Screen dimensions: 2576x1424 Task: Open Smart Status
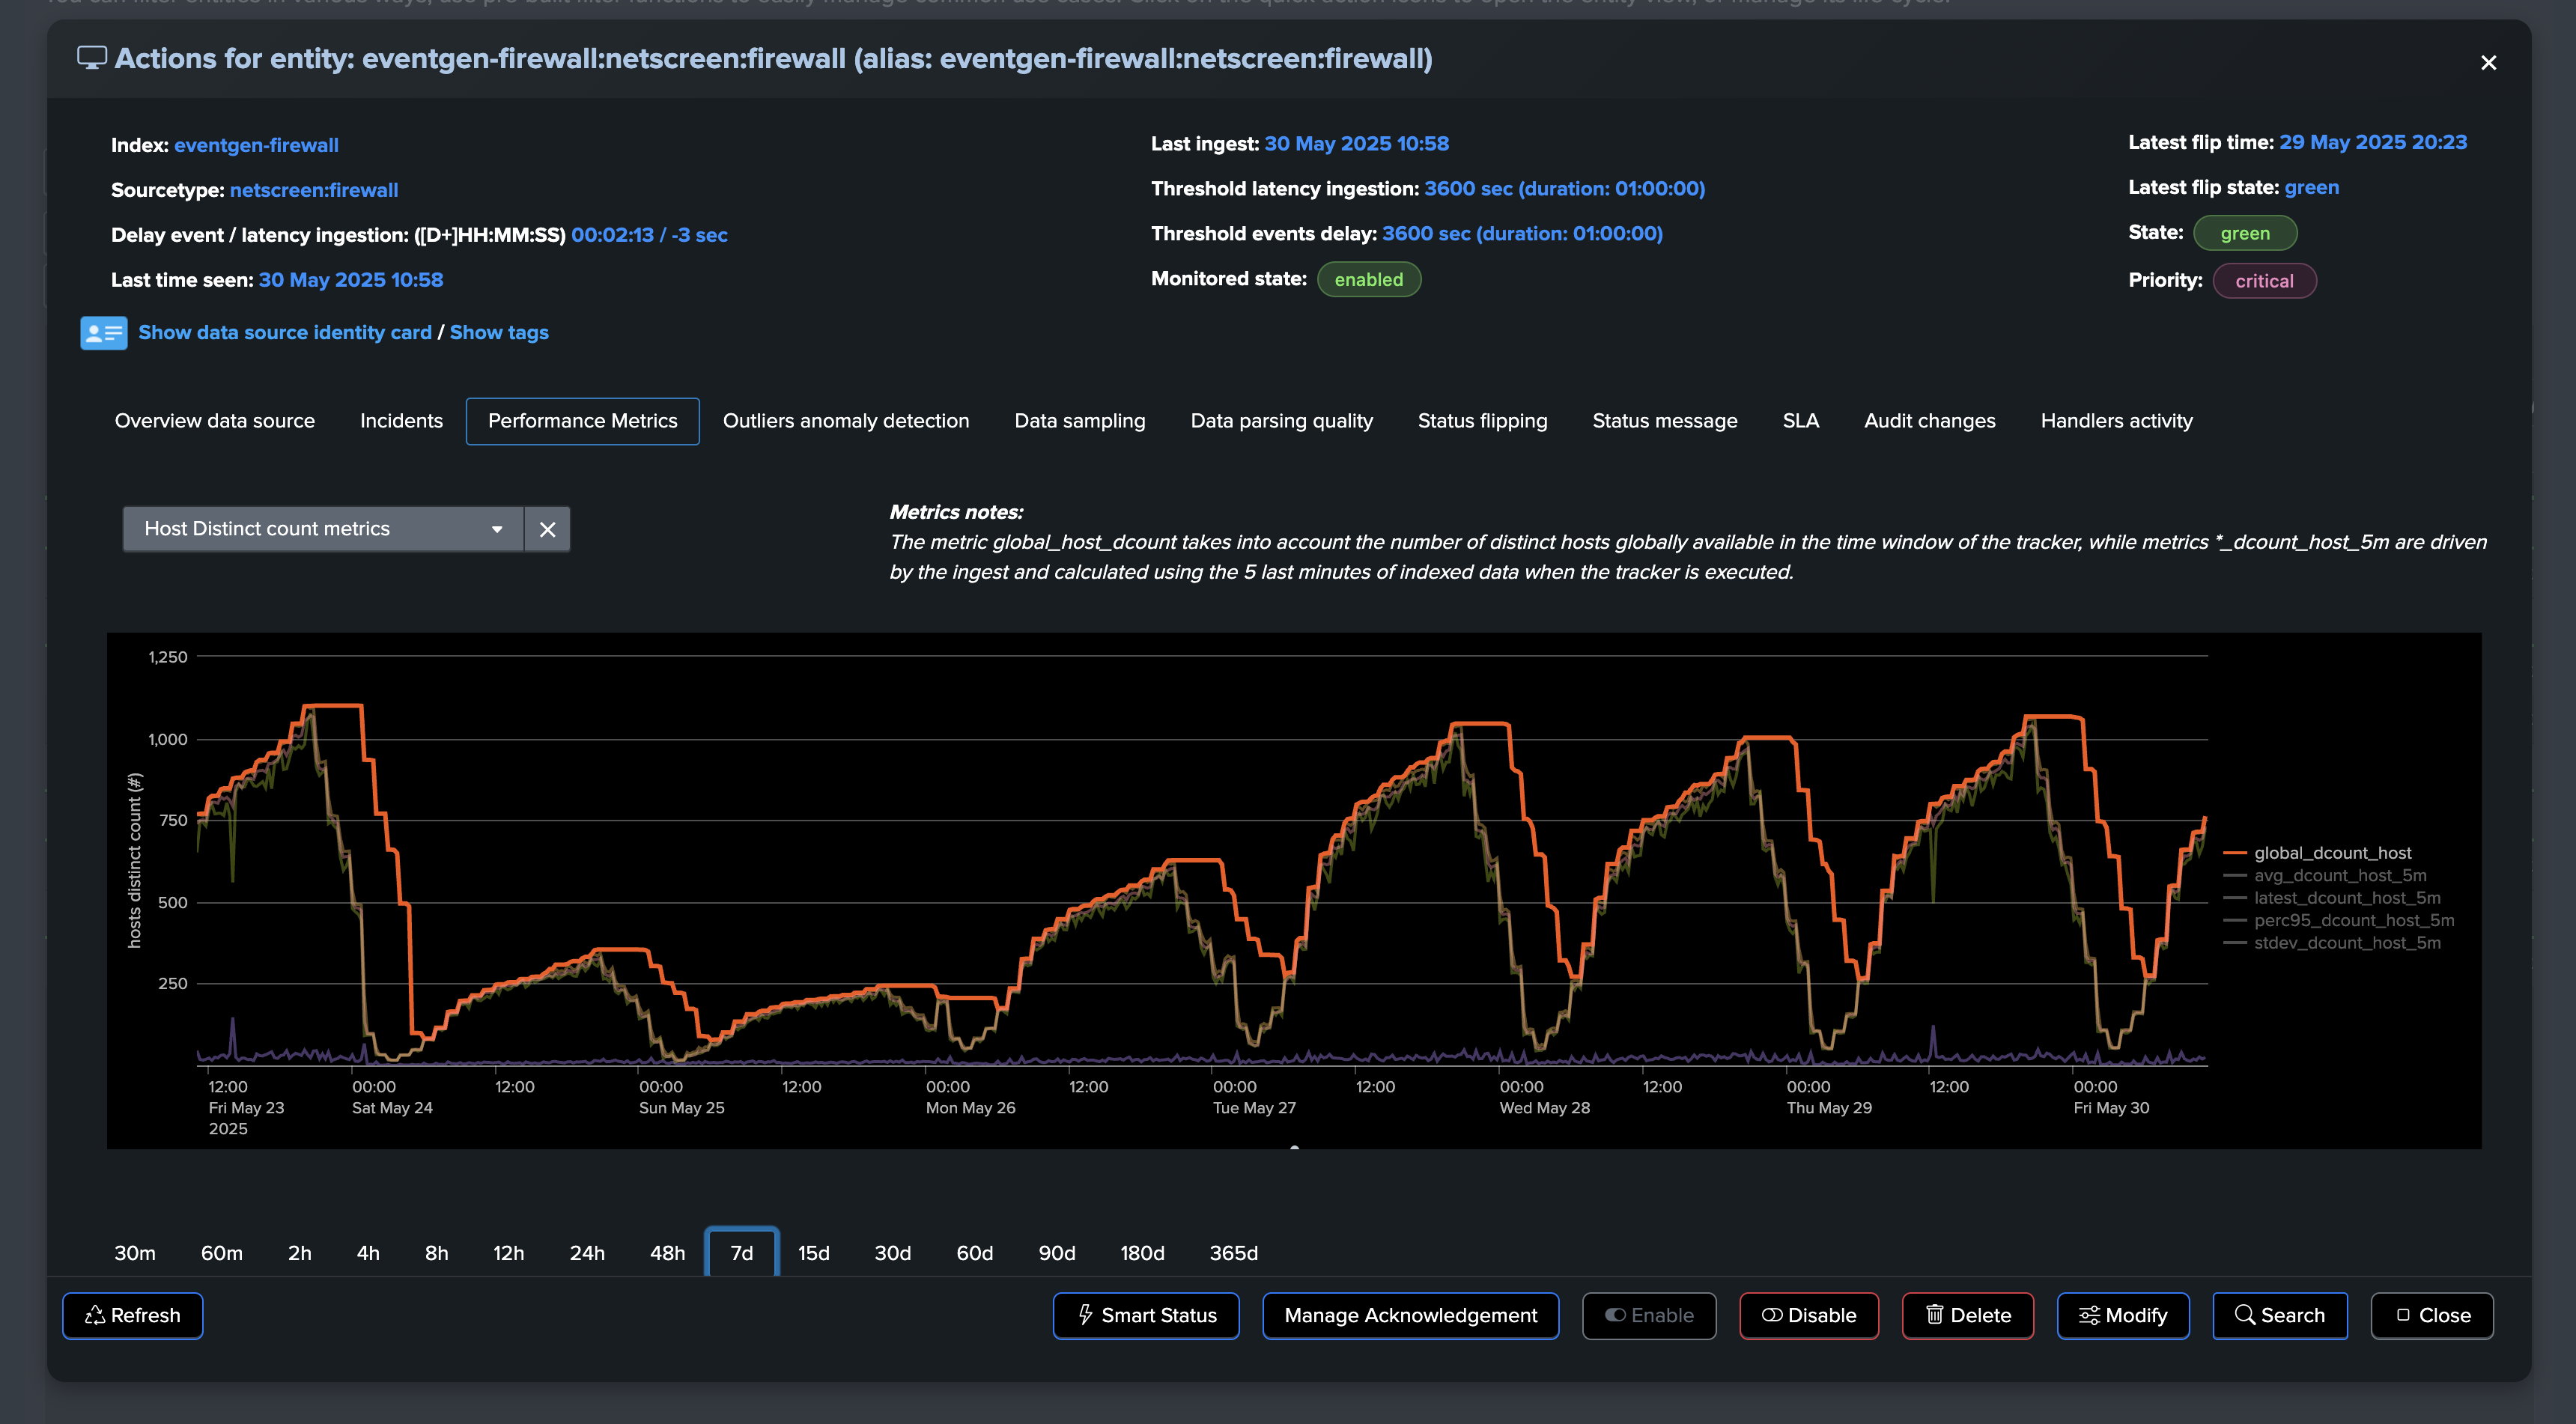pyautogui.click(x=1146, y=1315)
